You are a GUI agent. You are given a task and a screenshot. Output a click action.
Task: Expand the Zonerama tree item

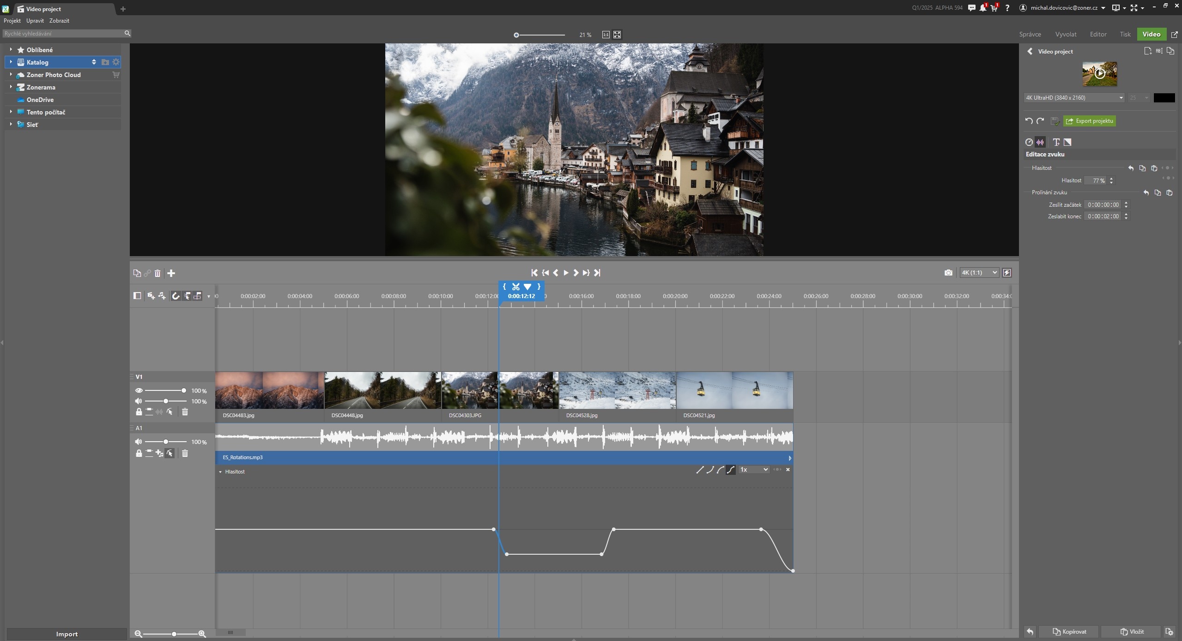(x=11, y=87)
